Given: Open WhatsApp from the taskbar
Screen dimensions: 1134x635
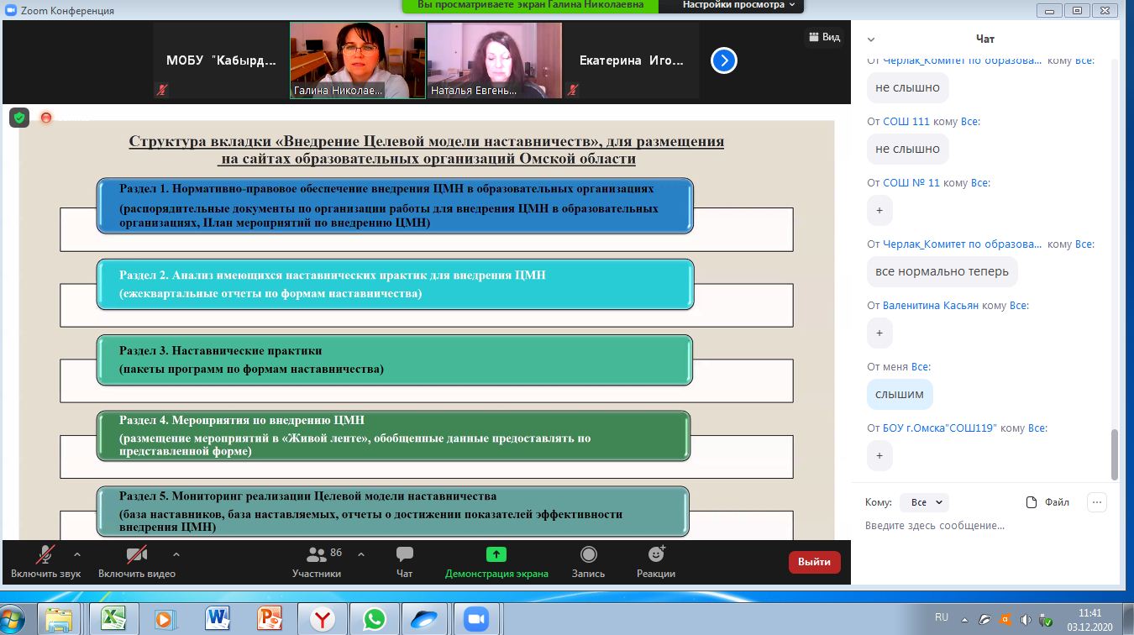Looking at the screenshot, I should (x=375, y=618).
